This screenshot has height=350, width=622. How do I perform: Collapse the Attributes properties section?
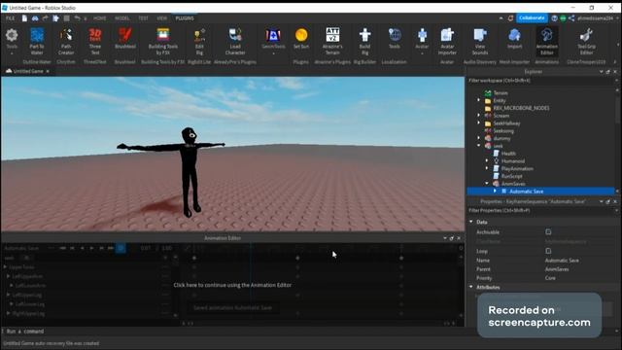point(471,287)
